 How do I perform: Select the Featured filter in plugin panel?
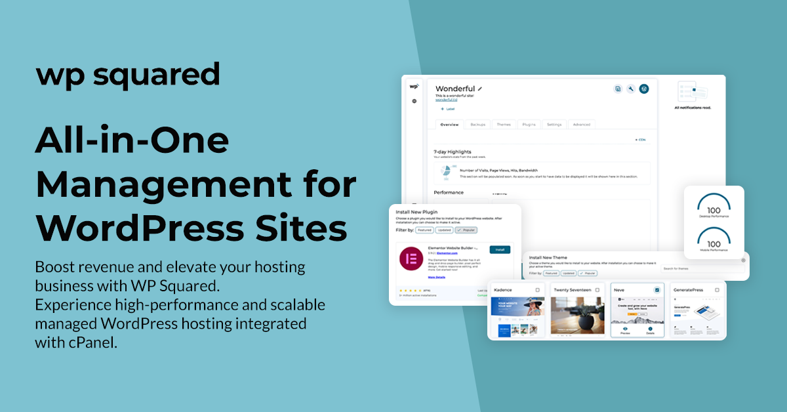pos(424,230)
